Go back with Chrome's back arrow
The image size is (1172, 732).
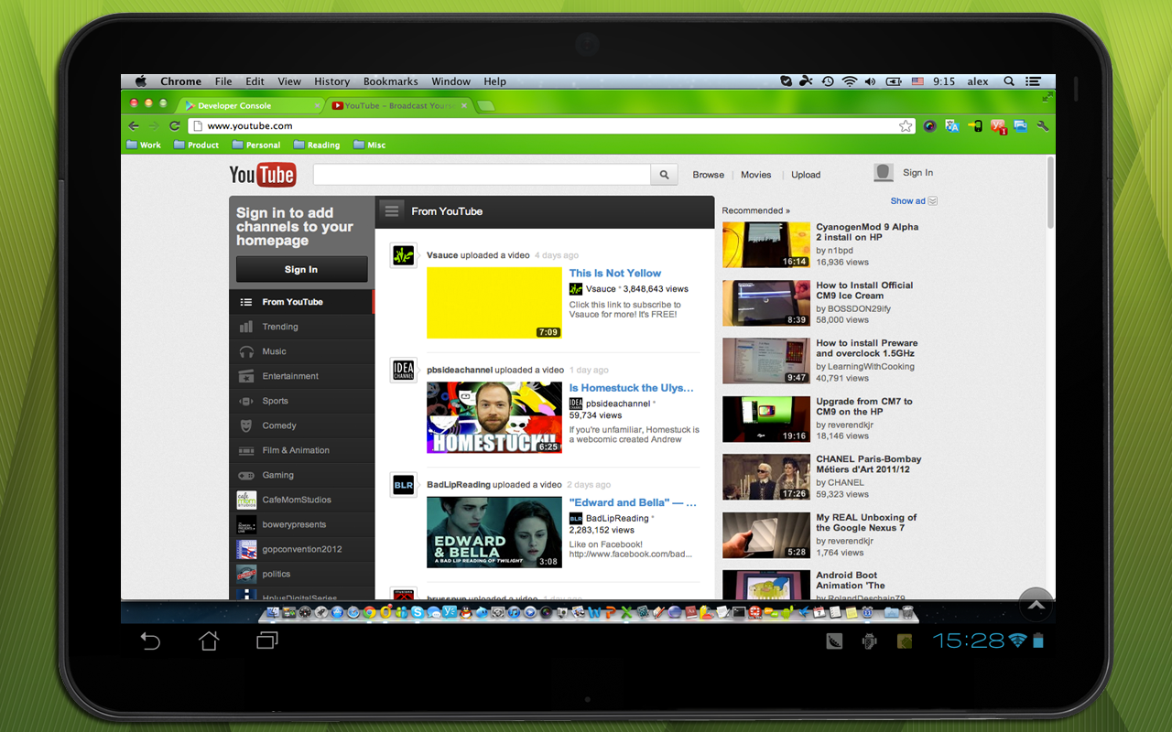134,126
